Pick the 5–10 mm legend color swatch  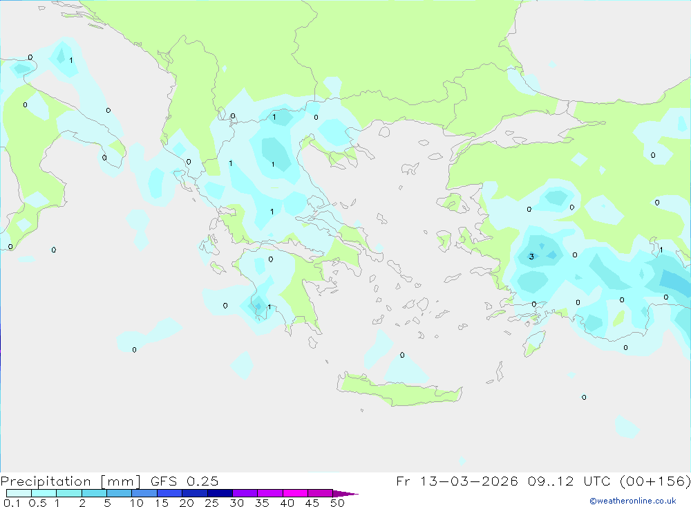coord(119,493)
